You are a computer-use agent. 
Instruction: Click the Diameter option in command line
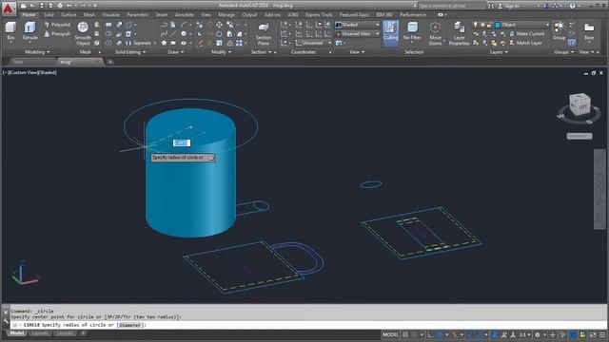tap(129, 325)
